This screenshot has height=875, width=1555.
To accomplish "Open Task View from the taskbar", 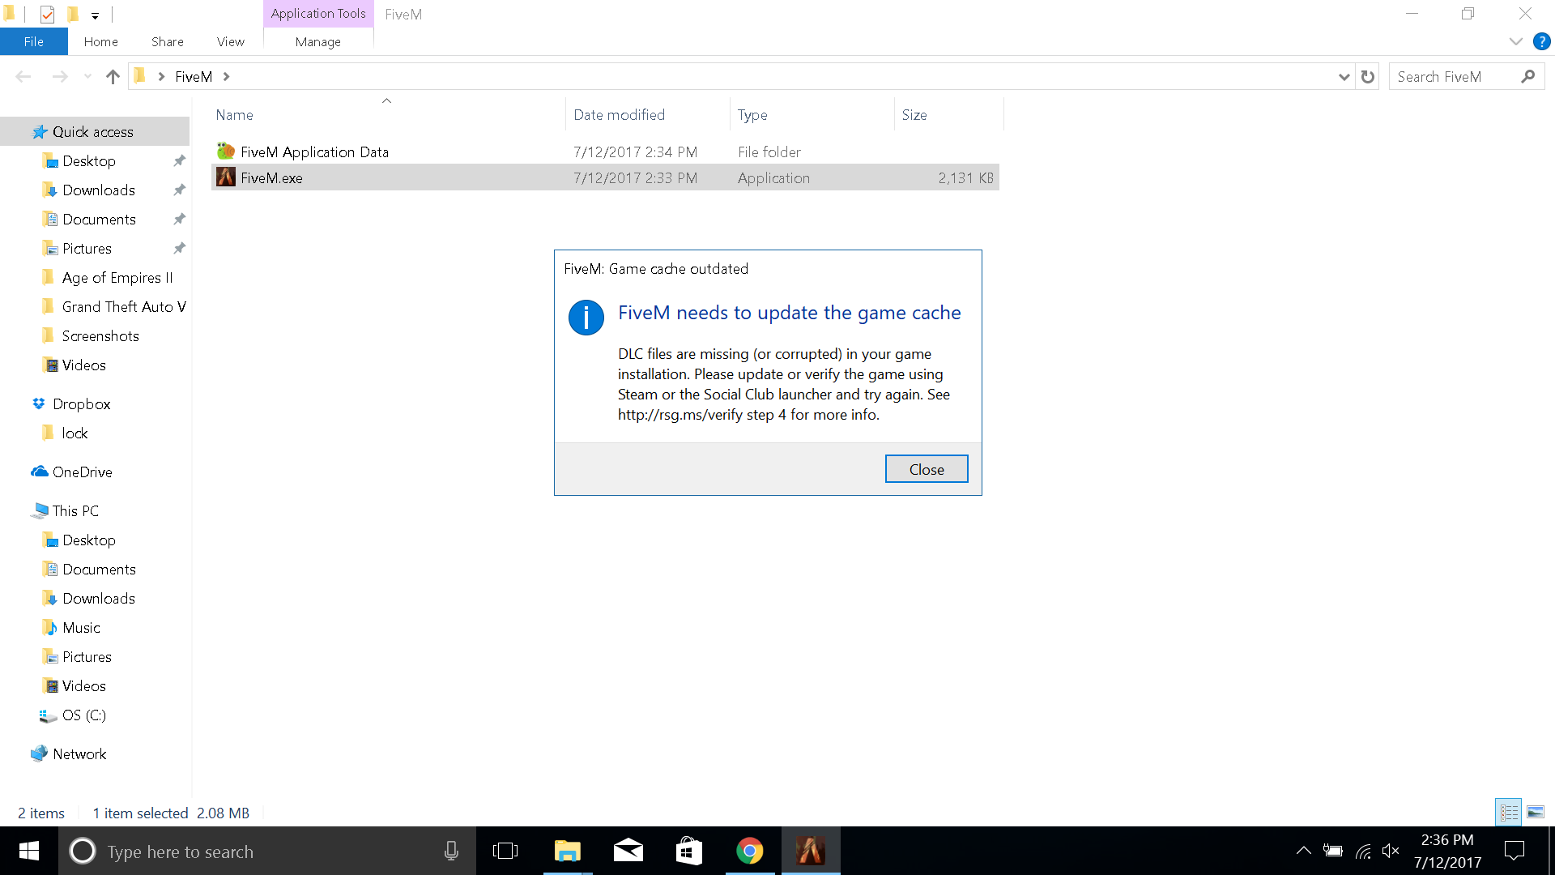I will coord(505,851).
